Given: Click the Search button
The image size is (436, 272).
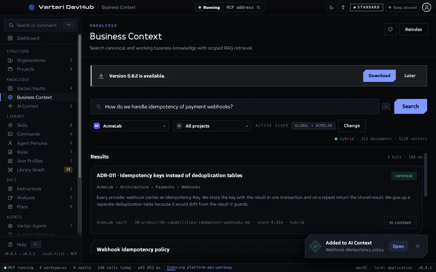Looking at the screenshot, I should click(x=410, y=106).
